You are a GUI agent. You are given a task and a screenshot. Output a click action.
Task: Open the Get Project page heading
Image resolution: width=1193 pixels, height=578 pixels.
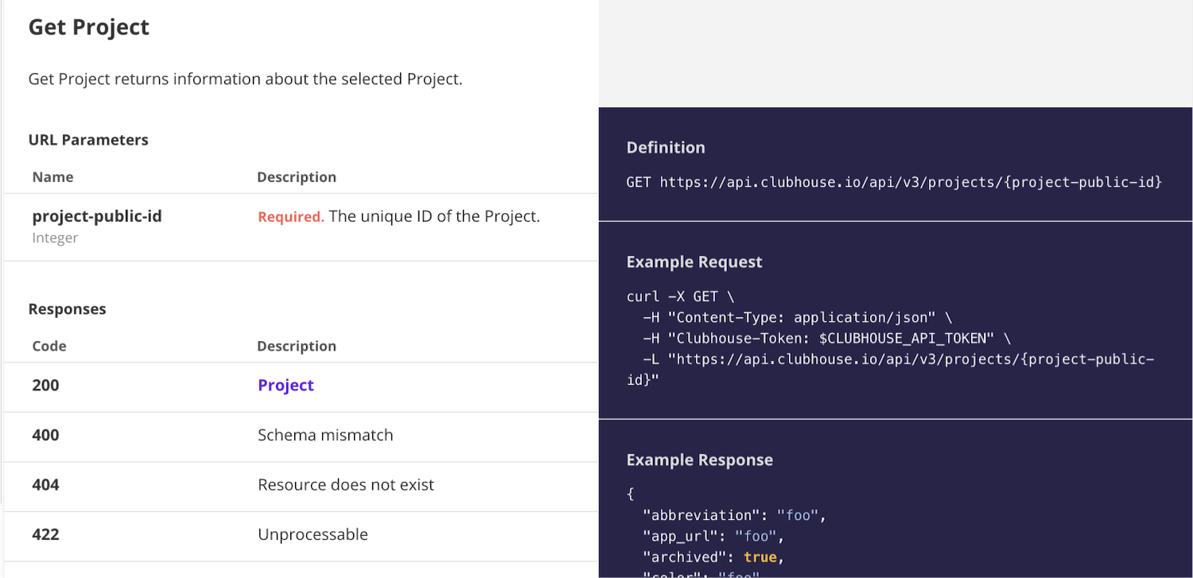point(88,26)
